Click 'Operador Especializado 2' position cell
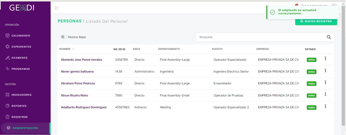Viewport: 346px width, 135px height. 231,107
